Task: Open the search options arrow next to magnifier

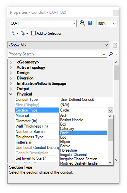Action: click(116, 54)
